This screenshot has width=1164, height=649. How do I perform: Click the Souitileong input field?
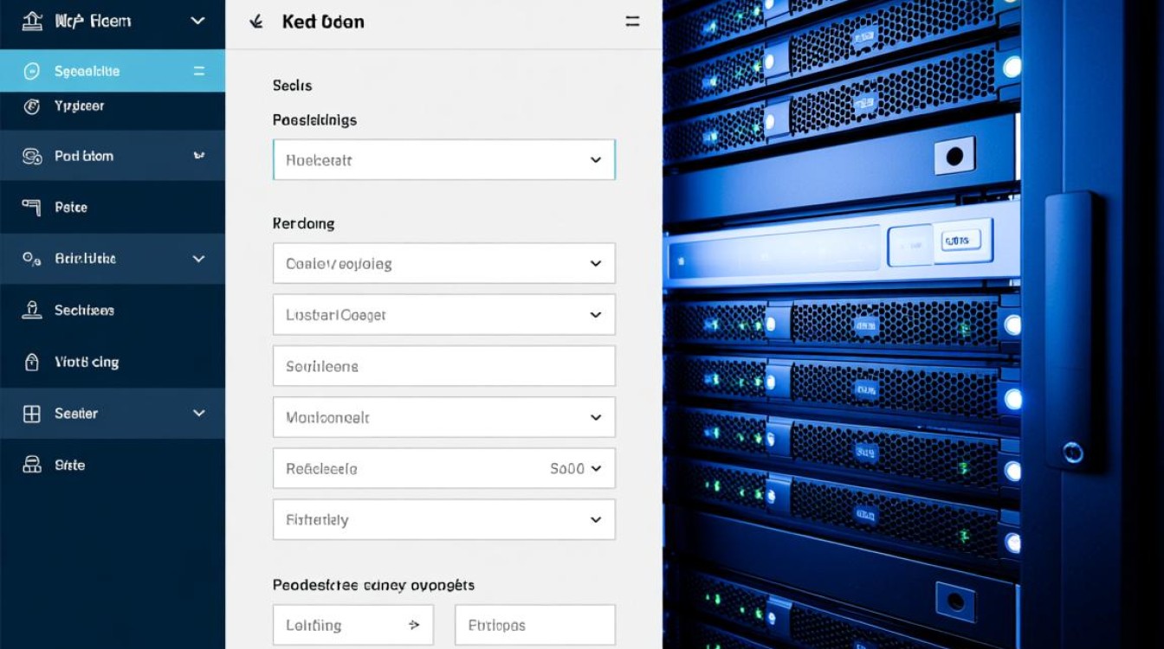pyautogui.click(x=443, y=366)
